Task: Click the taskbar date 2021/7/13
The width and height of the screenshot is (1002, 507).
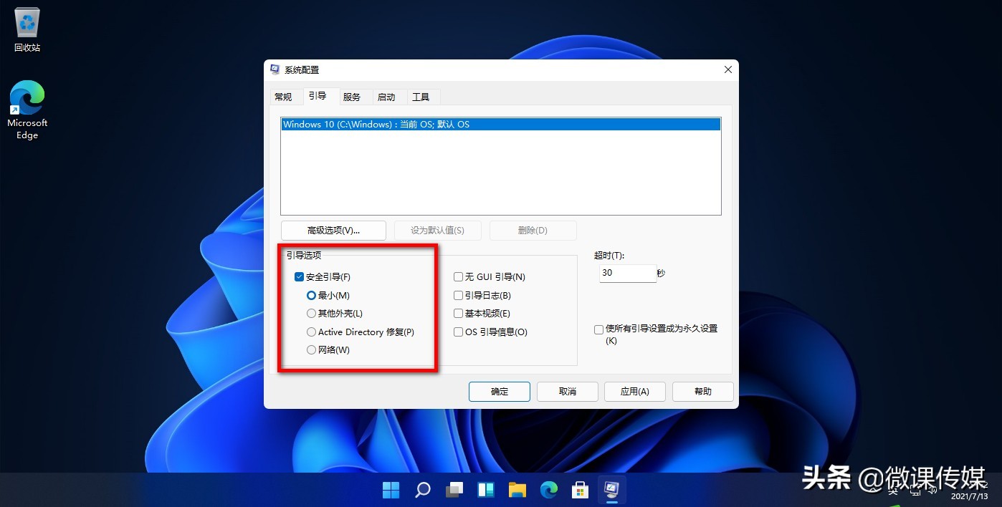Action: (969, 496)
